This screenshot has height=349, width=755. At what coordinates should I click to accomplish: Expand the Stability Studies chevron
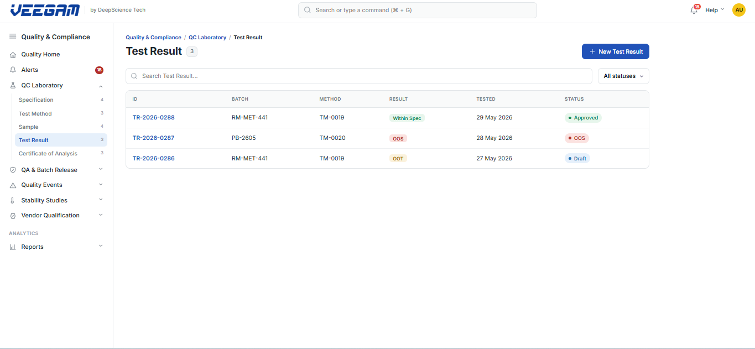(x=101, y=200)
